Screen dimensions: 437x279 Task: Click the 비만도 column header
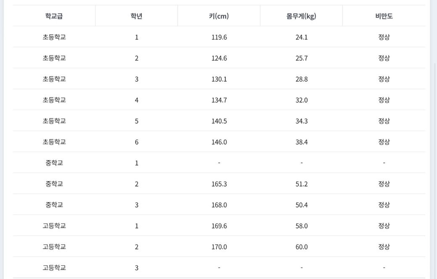click(384, 16)
